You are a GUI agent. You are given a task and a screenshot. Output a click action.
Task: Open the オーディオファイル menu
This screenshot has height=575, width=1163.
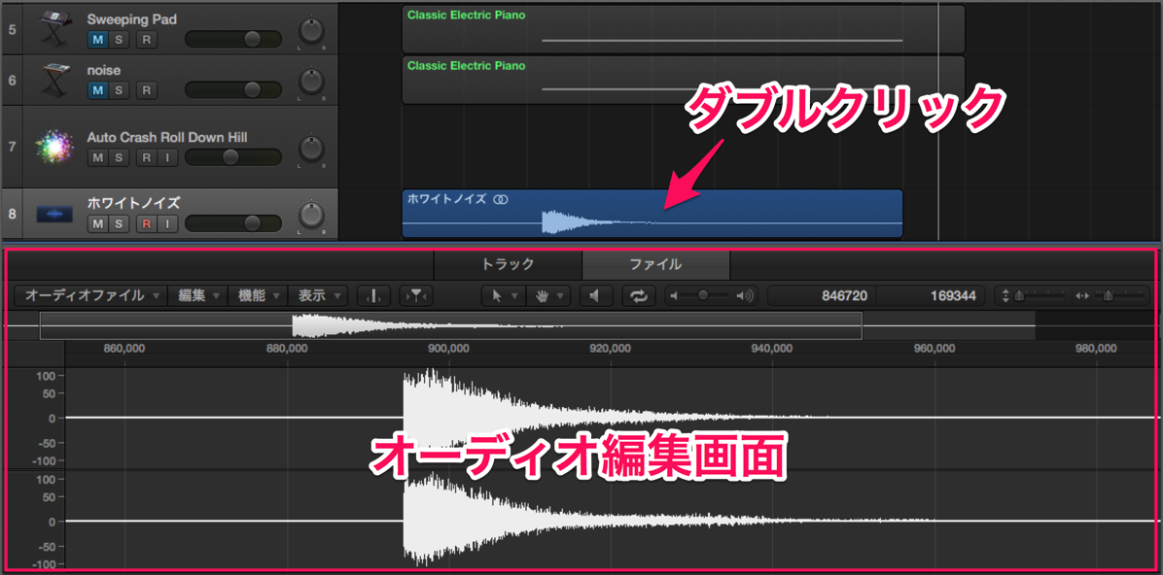tap(91, 295)
